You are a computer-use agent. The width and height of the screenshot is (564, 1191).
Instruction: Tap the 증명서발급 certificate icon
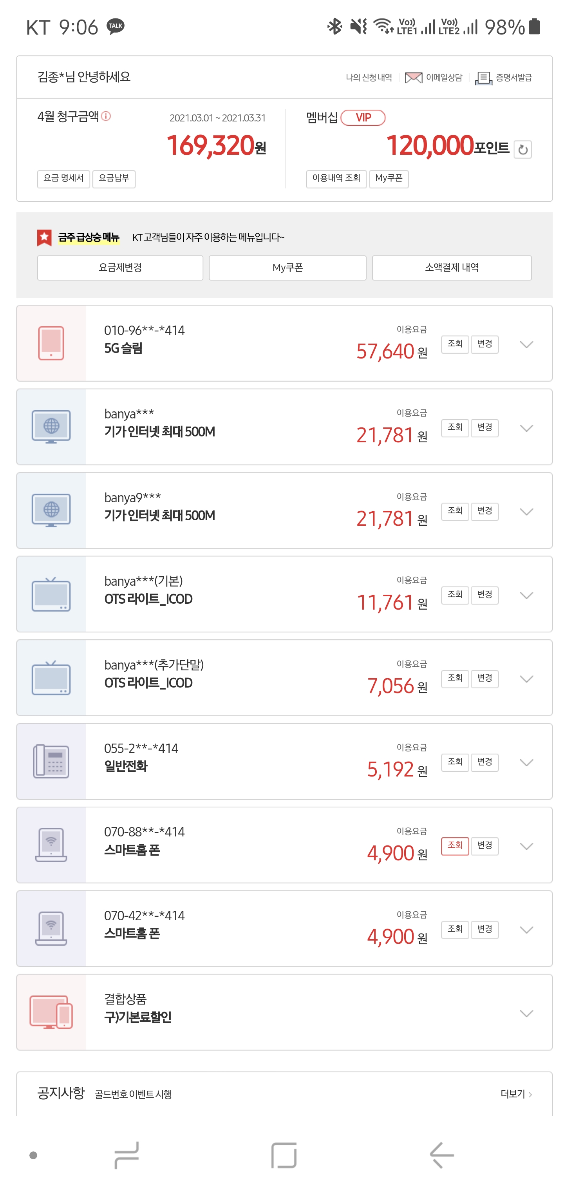[x=483, y=78]
